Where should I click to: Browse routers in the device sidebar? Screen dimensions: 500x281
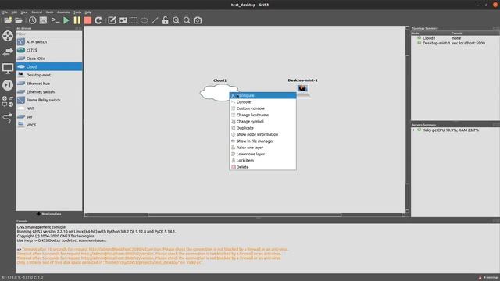8,36
